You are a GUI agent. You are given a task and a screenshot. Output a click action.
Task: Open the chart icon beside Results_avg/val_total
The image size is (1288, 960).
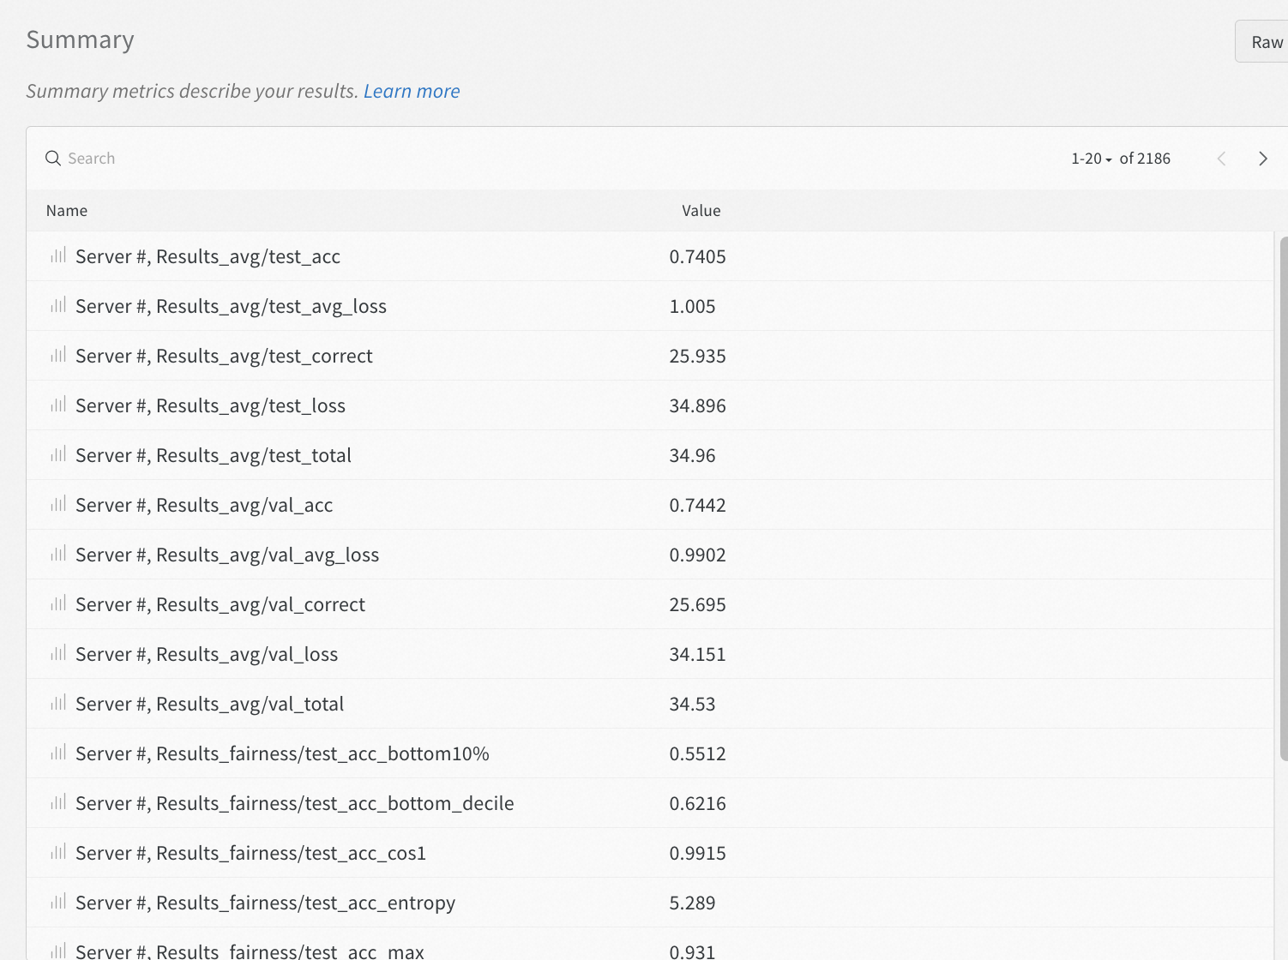pyautogui.click(x=57, y=703)
